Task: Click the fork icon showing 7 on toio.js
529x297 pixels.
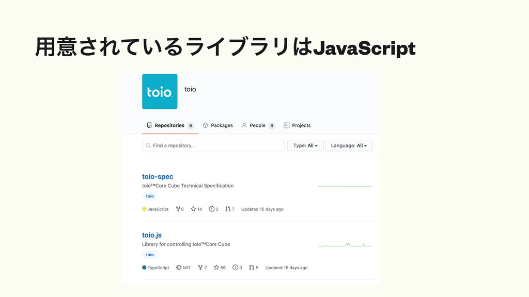Action: click(x=200, y=268)
